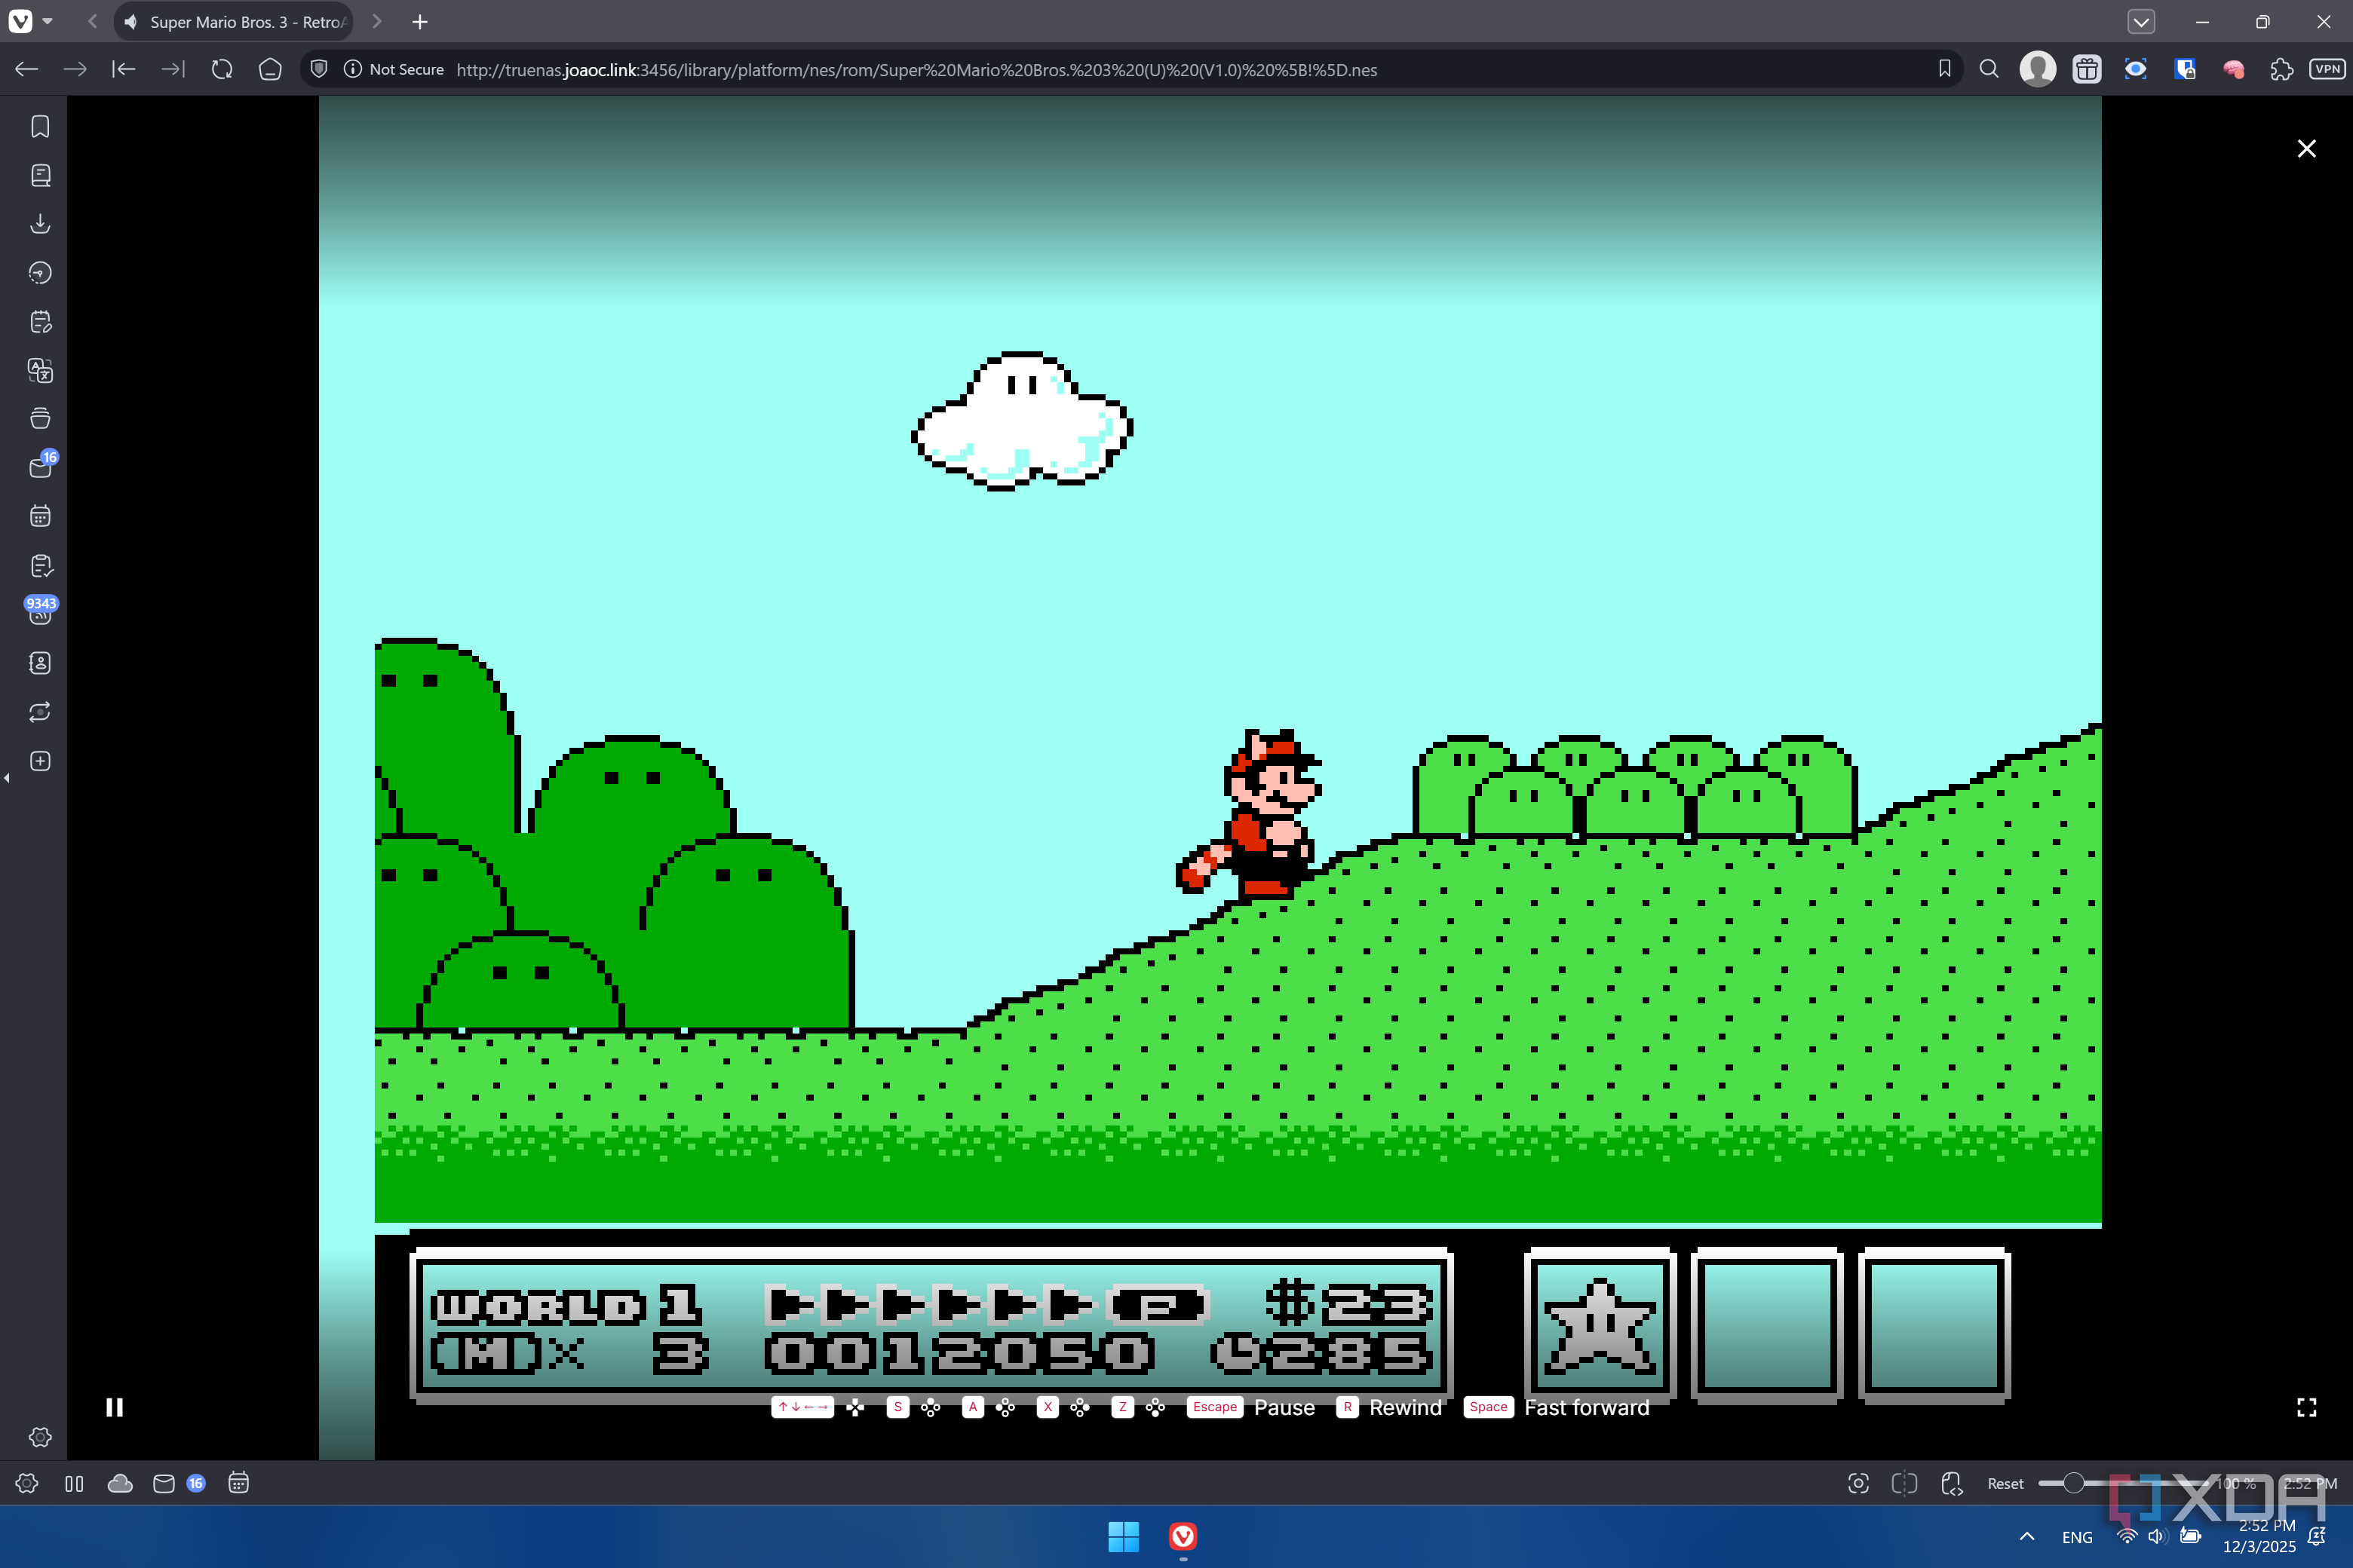Image resolution: width=2353 pixels, height=1568 pixels.
Task: Open the search field magnifier
Action: point(1989,69)
